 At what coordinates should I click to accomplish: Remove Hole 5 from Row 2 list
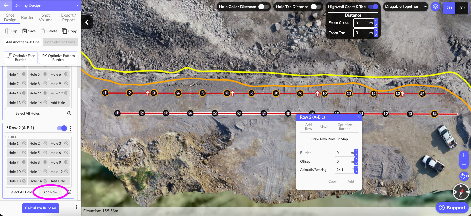(x=45, y=153)
